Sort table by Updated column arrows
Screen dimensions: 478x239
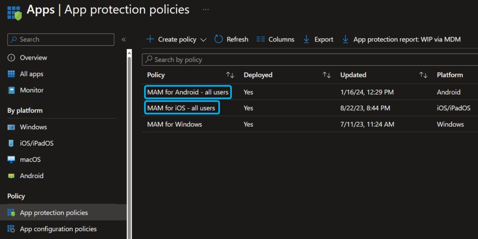(423, 75)
